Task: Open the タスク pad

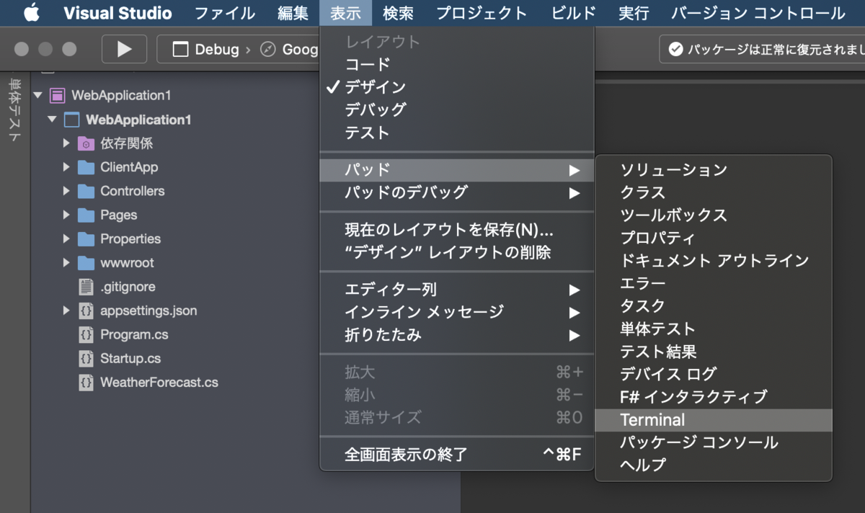Action: point(714,306)
